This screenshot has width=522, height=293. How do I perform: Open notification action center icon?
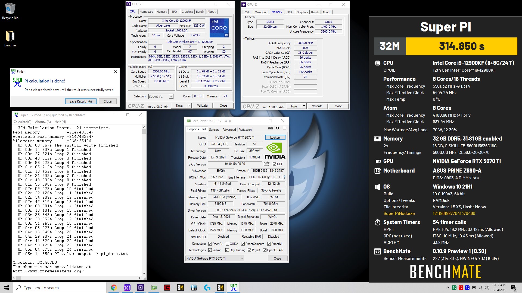pyautogui.click(x=513, y=288)
